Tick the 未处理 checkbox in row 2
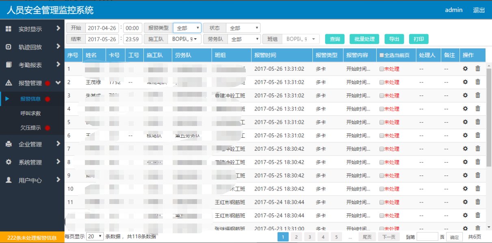This screenshot has height=243, width=492. click(381, 82)
